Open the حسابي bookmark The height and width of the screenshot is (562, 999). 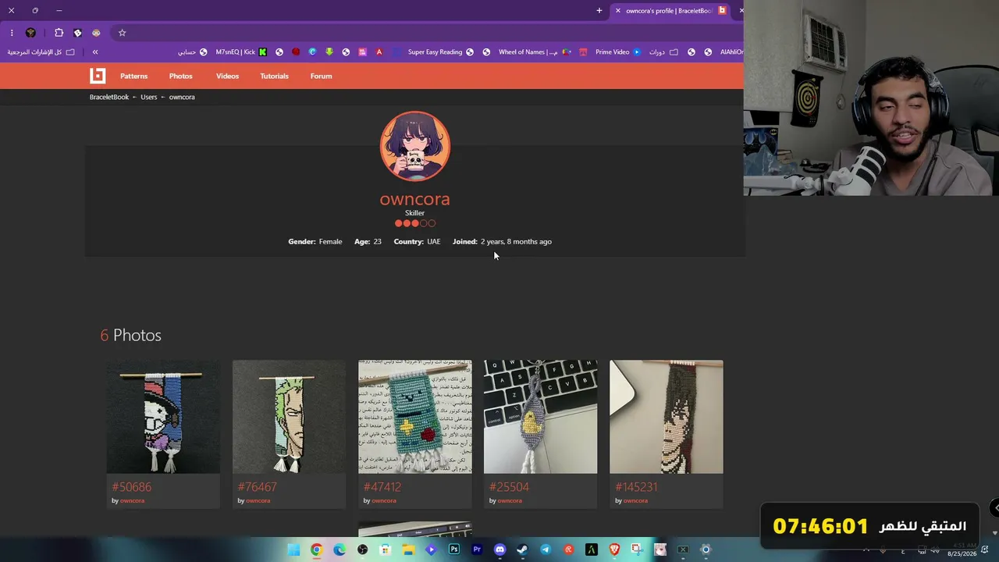tap(193, 52)
